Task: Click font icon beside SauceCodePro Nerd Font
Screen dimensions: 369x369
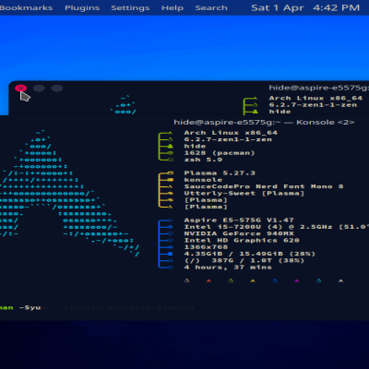Action: pos(170,186)
